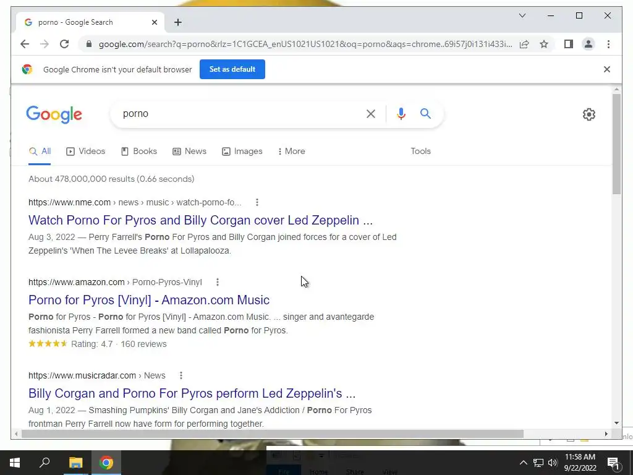Screen dimensions: 633x475
Task: Search by voice microphone icon
Action: (401, 114)
